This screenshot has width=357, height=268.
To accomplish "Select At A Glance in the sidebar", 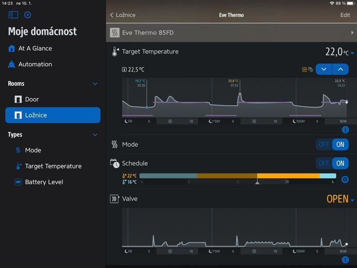I will tap(35, 49).
